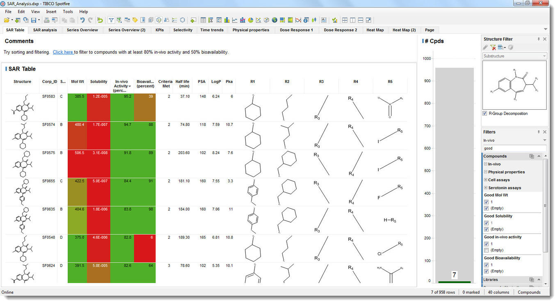Image resolution: width=558 pixels, height=304 pixels.
Task: Insert a Parallel Coordinate Plot
Action: point(298,20)
